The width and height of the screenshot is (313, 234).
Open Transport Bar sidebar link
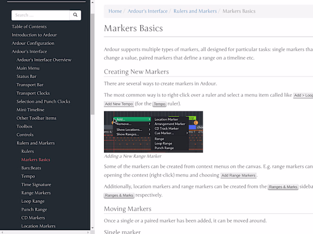(x=30, y=85)
